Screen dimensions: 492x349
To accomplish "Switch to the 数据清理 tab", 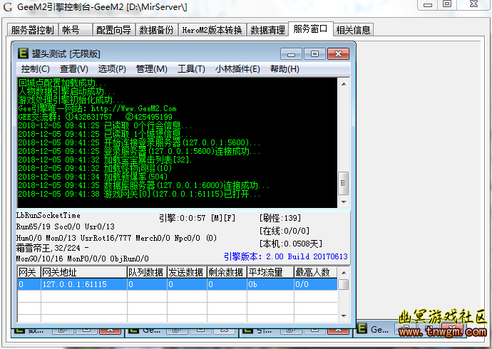I will (x=267, y=30).
